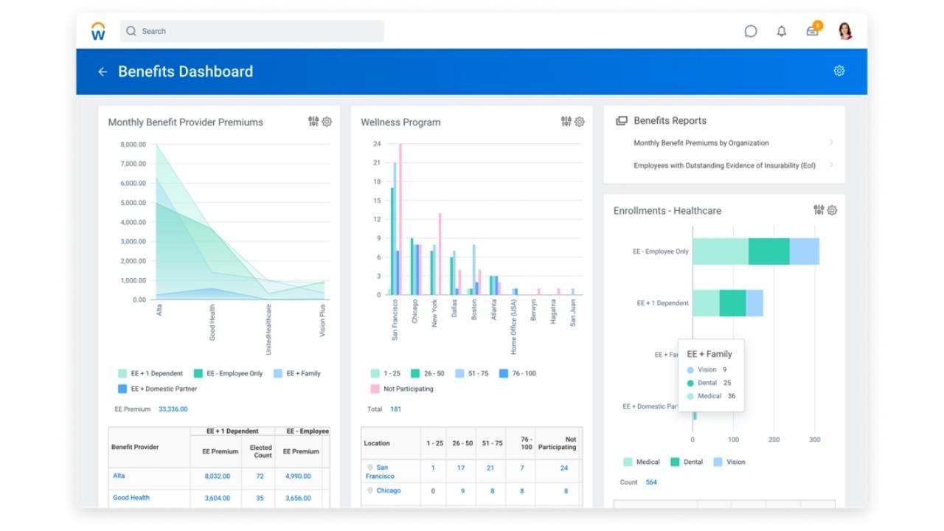The image size is (944, 531).
Task: Toggle the Dental legend swatch below chart
Action: [x=675, y=462]
